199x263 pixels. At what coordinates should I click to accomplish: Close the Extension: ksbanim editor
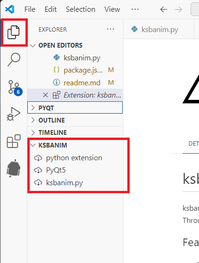click(45, 95)
